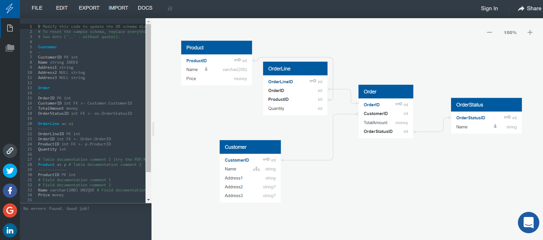This screenshot has width=543, height=240.
Task: Click the Price field in Product
Action: (217, 79)
